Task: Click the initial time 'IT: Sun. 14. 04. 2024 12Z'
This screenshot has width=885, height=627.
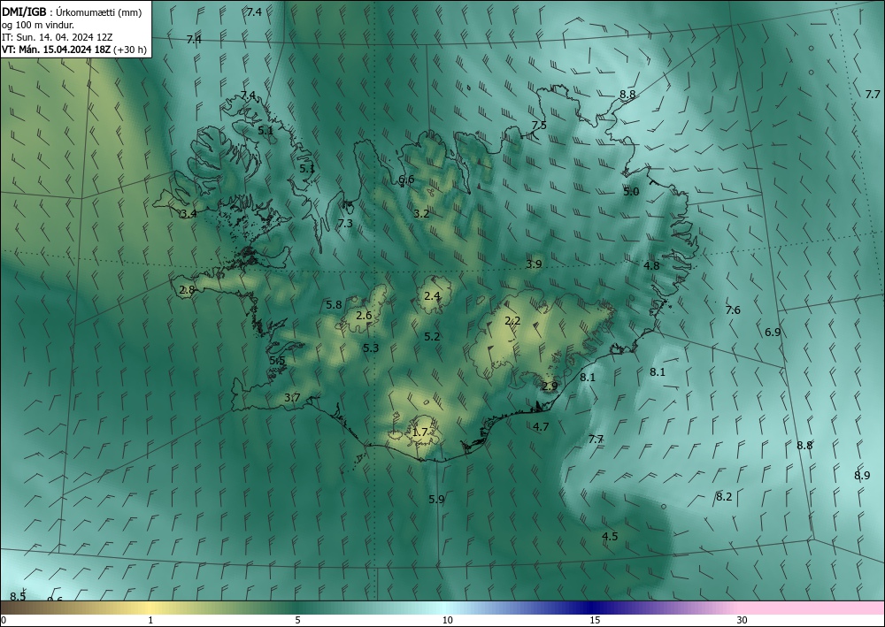Action: coord(57,37)
